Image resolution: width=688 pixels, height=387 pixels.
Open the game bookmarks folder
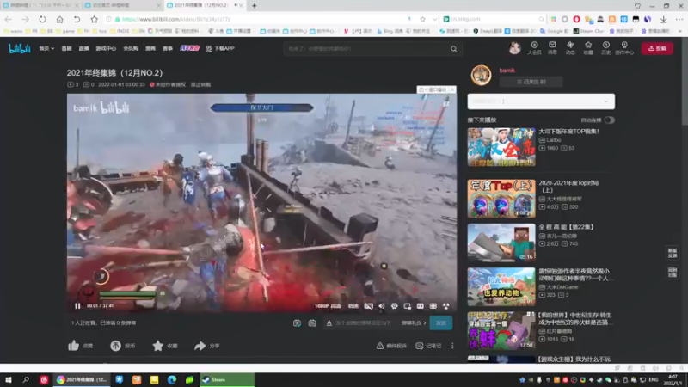[x=65, y=31]
